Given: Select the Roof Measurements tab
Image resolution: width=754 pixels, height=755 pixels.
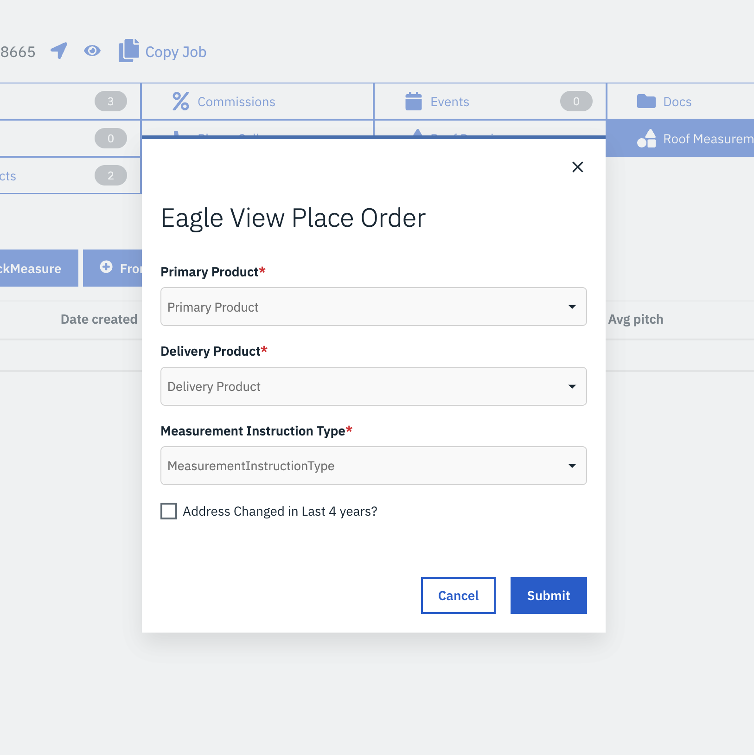Looking at the screenshot, I should pyautogui.click(x=680, y=138).
